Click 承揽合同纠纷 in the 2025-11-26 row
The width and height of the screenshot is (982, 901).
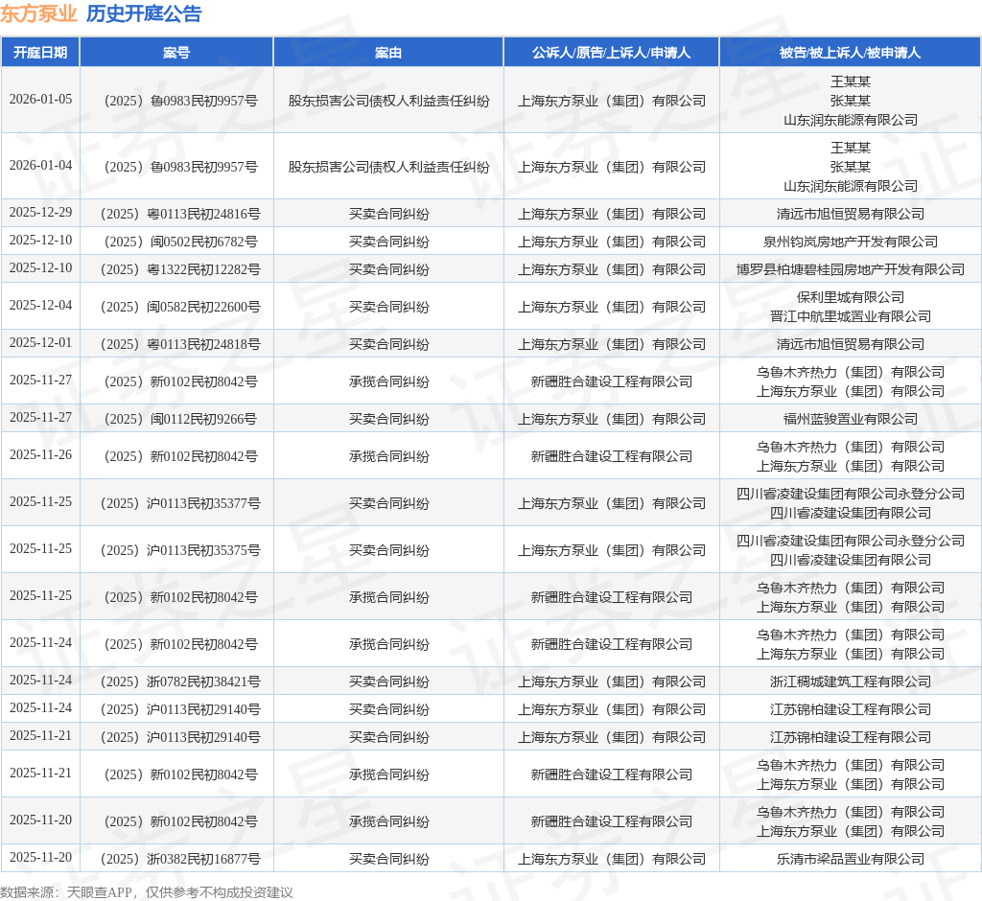point(388,456)
